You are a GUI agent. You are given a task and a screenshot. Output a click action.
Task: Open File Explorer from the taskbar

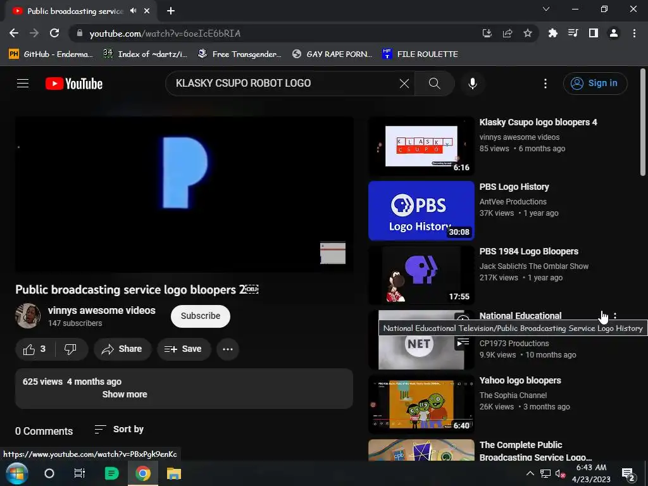[174, 473]
